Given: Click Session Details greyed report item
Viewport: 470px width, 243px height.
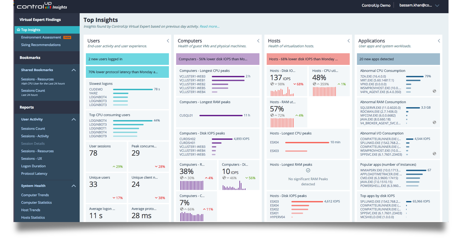Looking at the screenshot, I should pos(33,144).
